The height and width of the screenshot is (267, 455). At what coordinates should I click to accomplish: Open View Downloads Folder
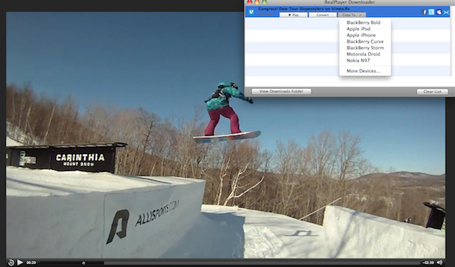pos(282,92)
